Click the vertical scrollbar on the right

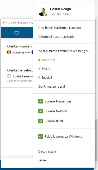pyautogui.click(x=96, y=141)
